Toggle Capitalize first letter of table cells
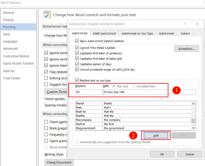 coord(77,59)
